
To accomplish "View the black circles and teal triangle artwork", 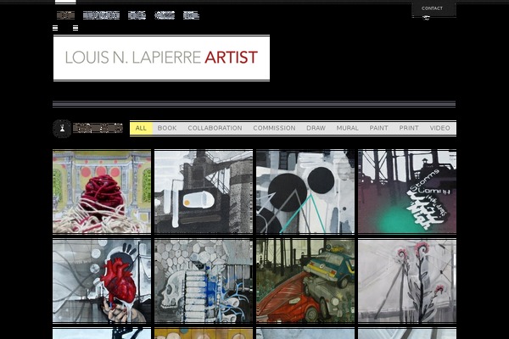I will pos(305,192).
